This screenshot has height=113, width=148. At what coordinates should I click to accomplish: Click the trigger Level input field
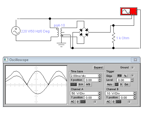[x=124, y=80]
